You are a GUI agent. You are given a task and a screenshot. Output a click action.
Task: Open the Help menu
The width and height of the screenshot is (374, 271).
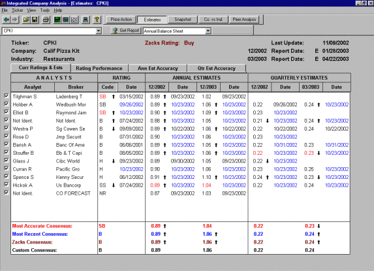click(x=57, y=10)
